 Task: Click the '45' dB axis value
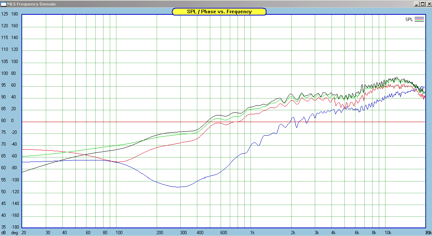click(x=4, y=204)
